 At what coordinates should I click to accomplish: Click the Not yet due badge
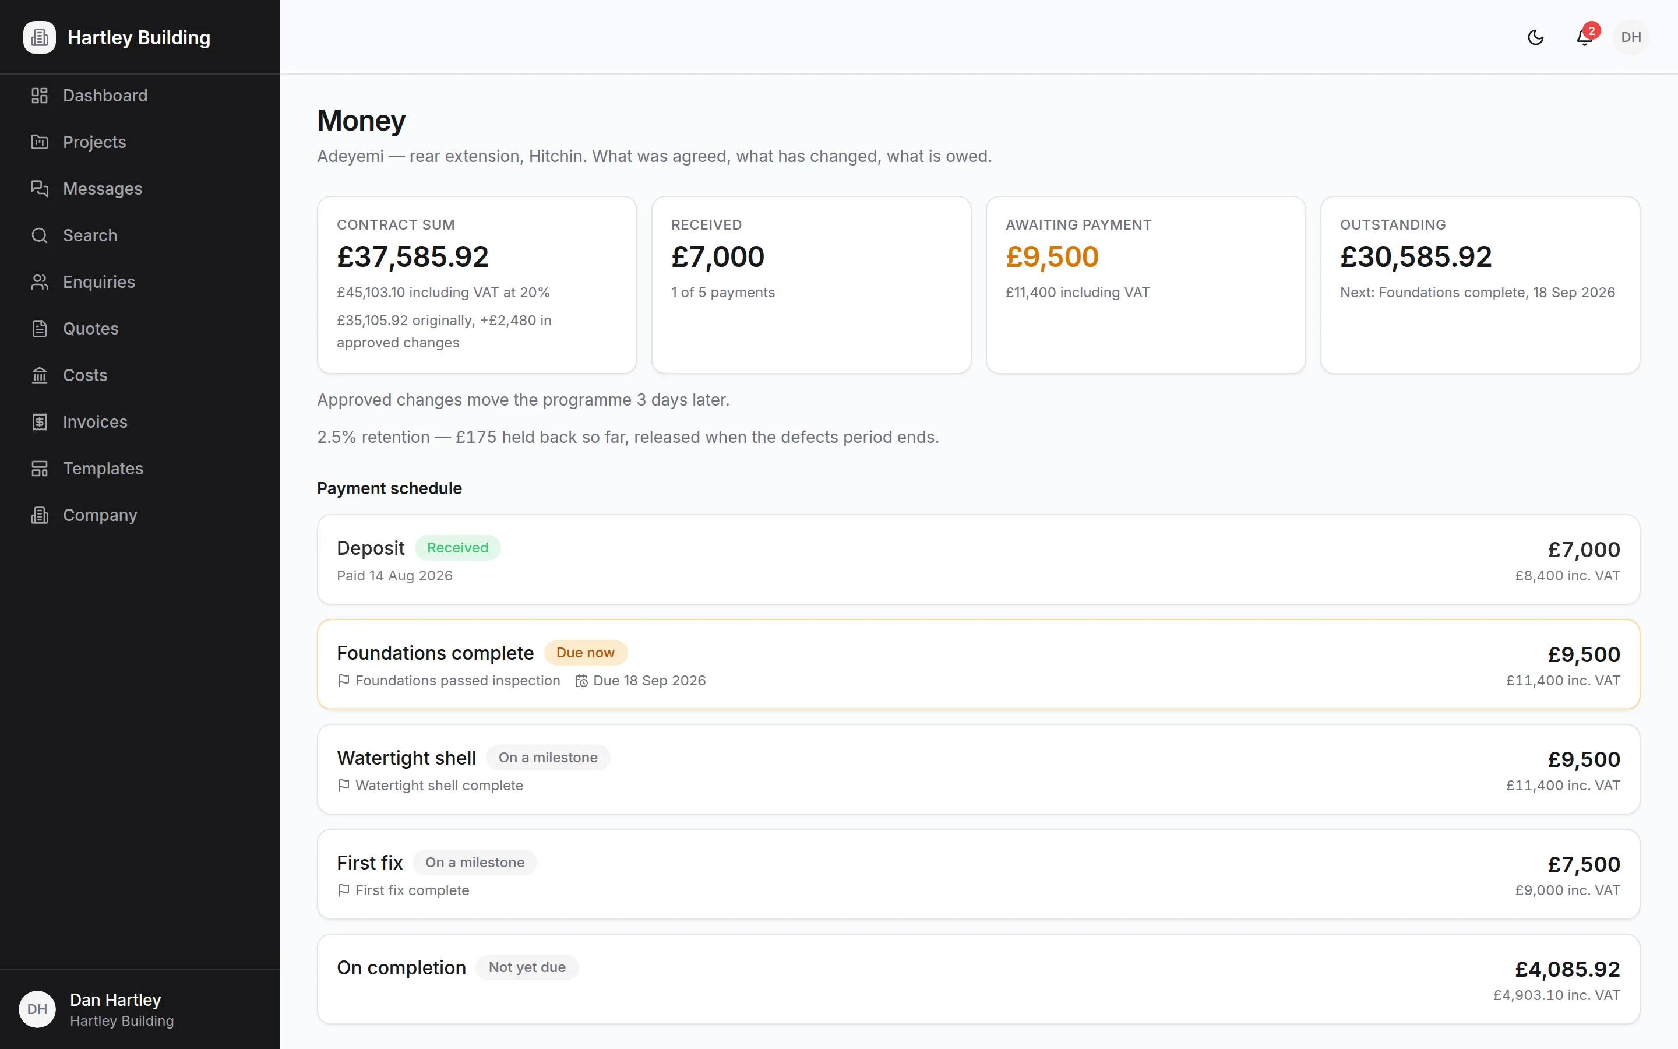point(527,967)
